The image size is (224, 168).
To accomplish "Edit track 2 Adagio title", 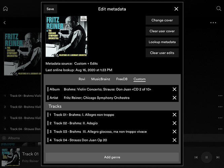I will click(76, 123).
